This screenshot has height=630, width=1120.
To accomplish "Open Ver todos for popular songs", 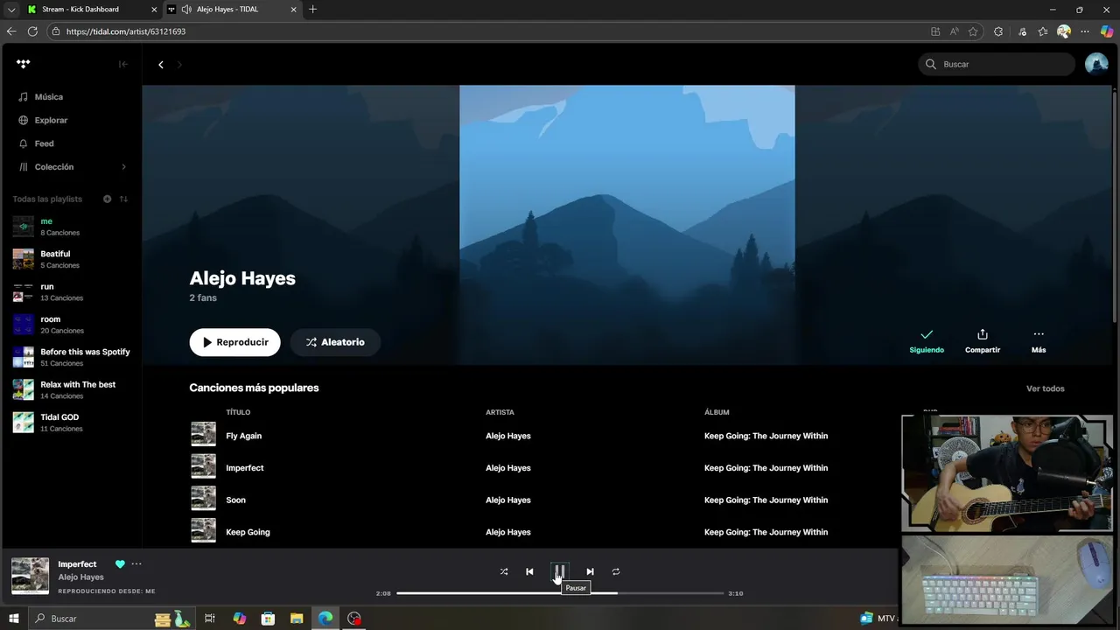I will 1046,388.
